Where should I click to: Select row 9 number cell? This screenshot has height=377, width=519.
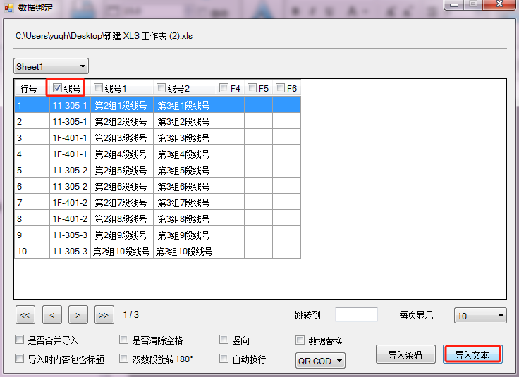point(32,235)
